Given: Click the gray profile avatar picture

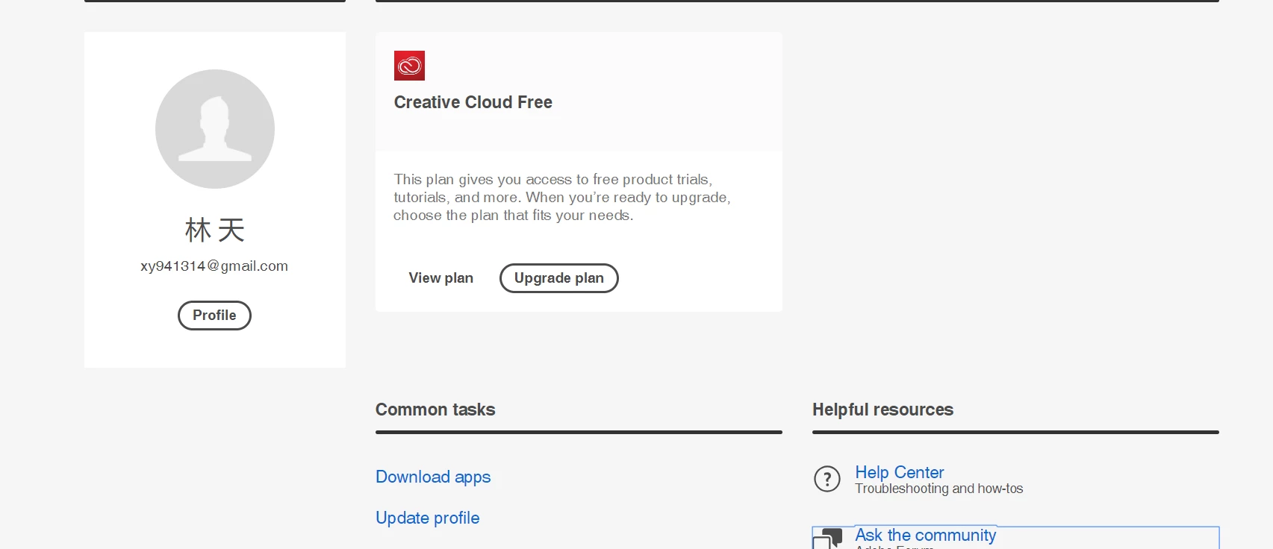Looking at the screenshot, I should (x=215, y=129).
